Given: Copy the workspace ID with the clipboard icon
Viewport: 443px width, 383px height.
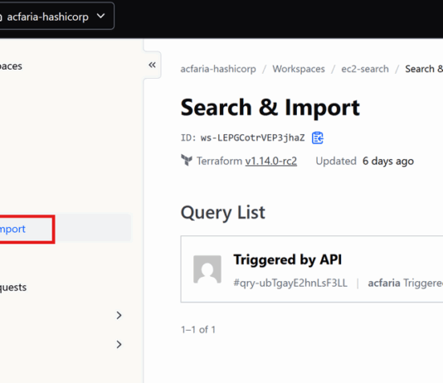Looking at the screenshot, I should 318,138.
